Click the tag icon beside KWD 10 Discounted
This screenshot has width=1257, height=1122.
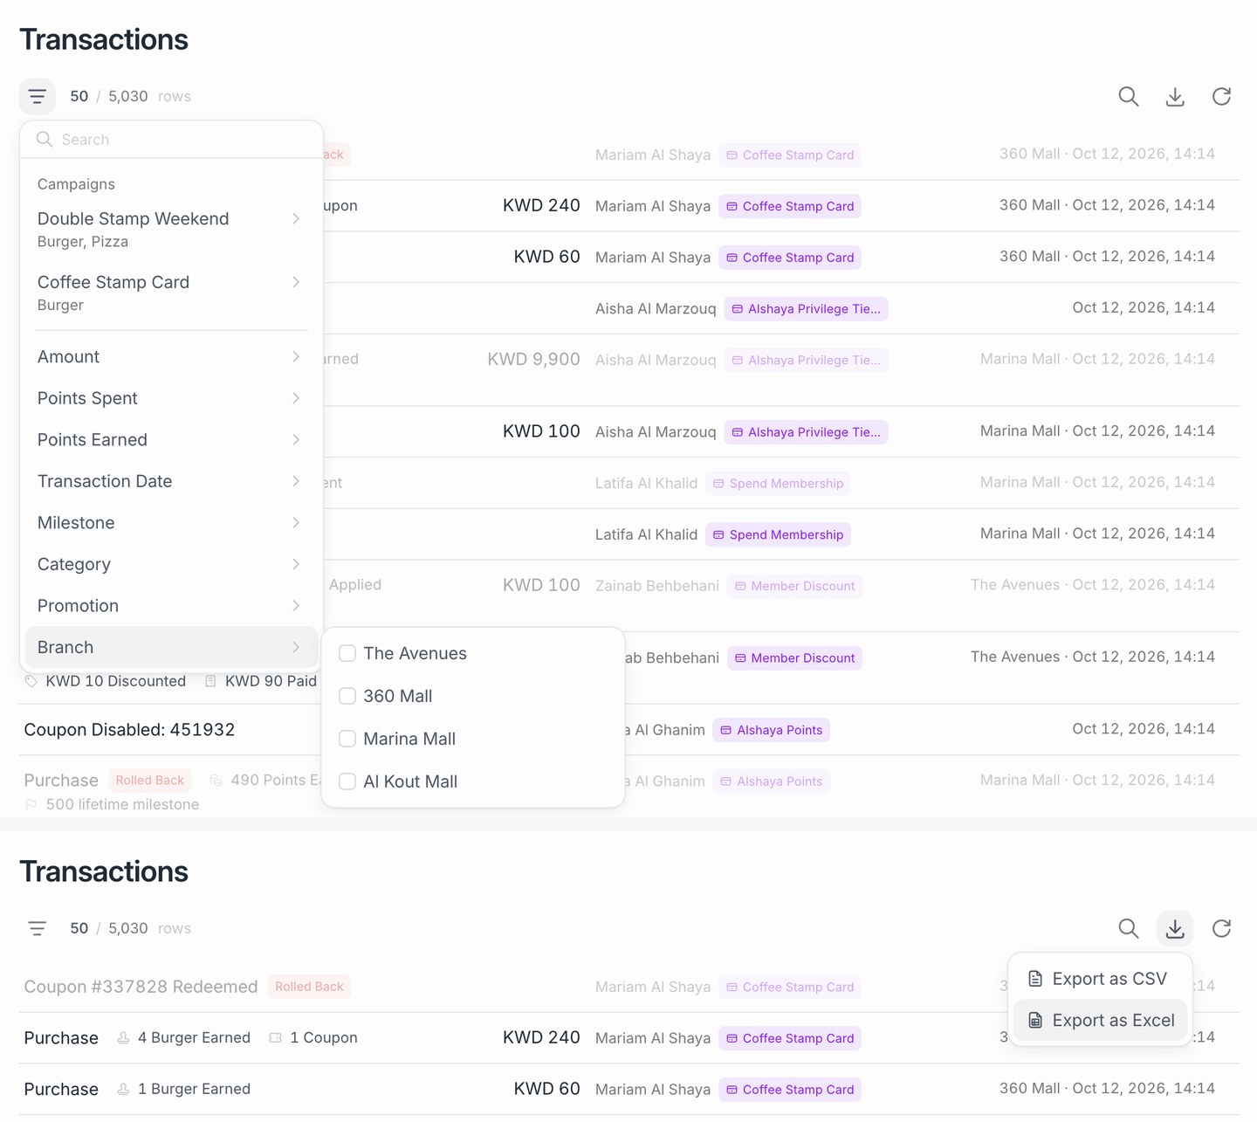tap(31, 681)
